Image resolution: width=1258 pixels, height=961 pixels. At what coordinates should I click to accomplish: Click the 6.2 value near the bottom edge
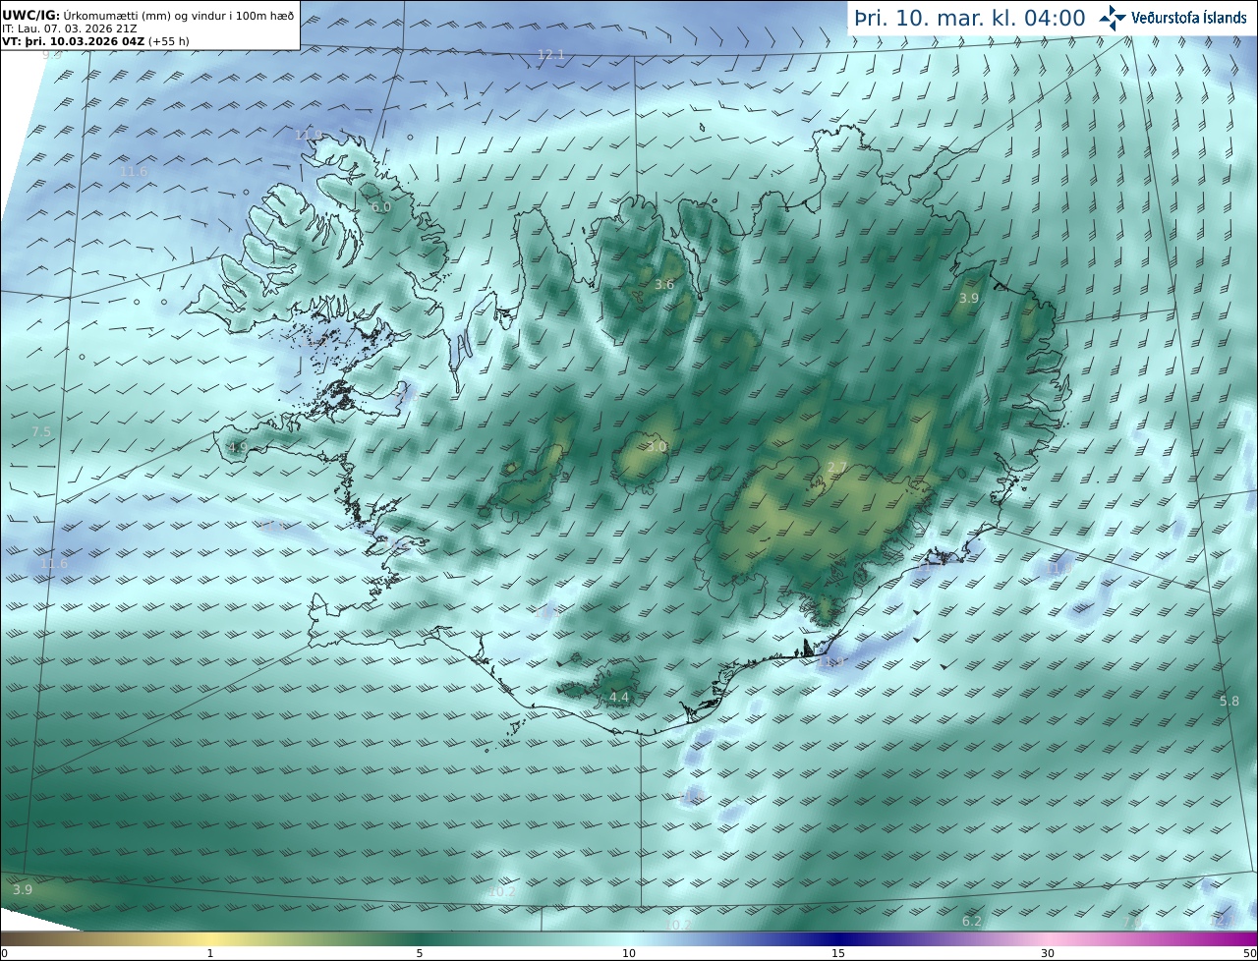(x=972, y=922)
